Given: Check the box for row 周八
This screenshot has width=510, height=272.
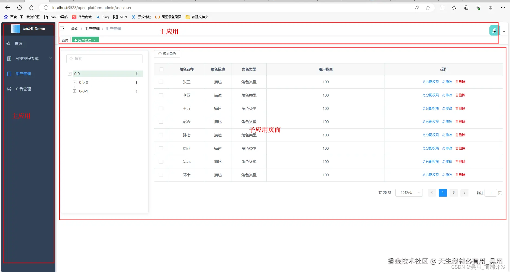Looking at the screenshot, I should tap(161, 148).
